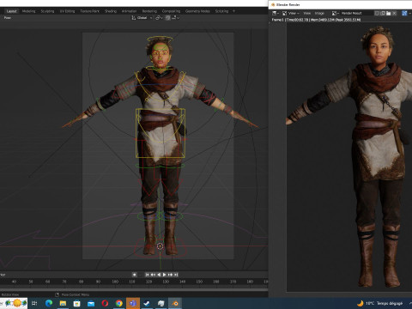
Task: Open the UV Editing workspace tab
Action: click(x=67, y=11)
